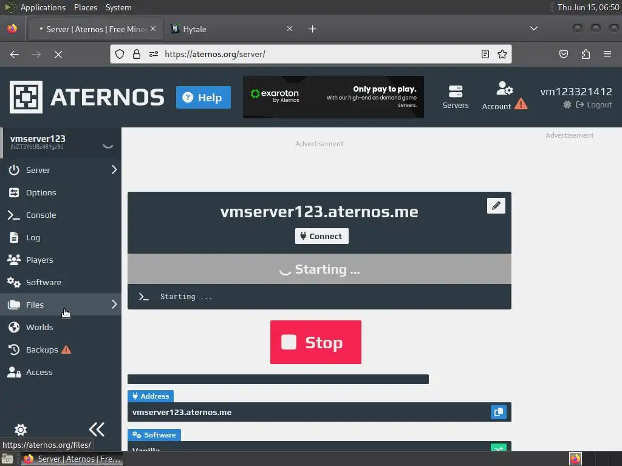
Task: Bookmark this page with the star icon
Action: 502,54
